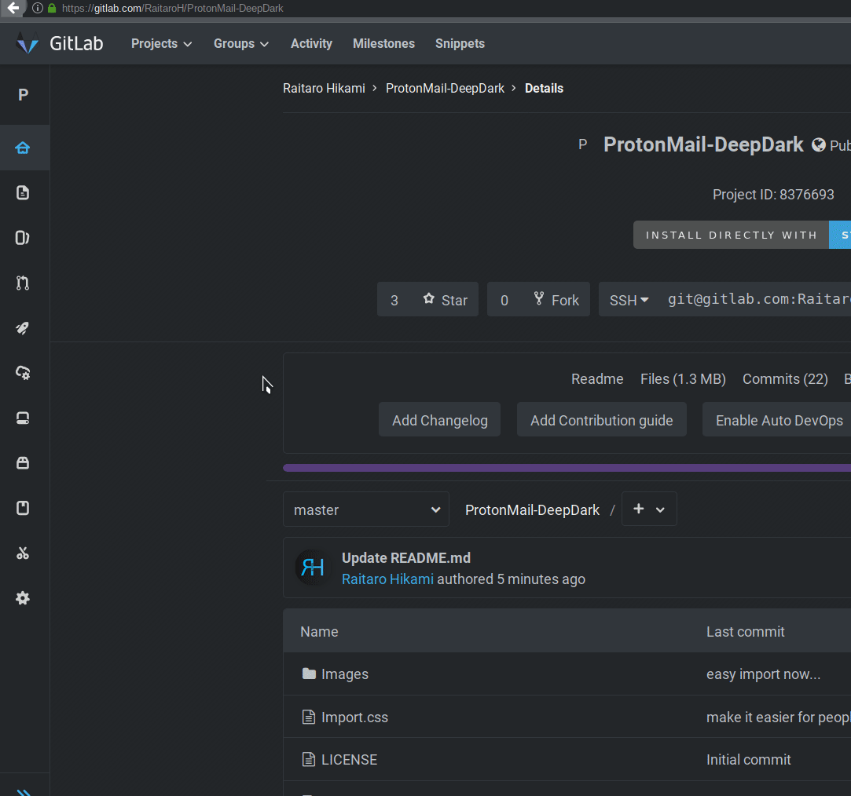Open the plus add-file dropdown
Screen dimensions: 851x796
[649, 509]
